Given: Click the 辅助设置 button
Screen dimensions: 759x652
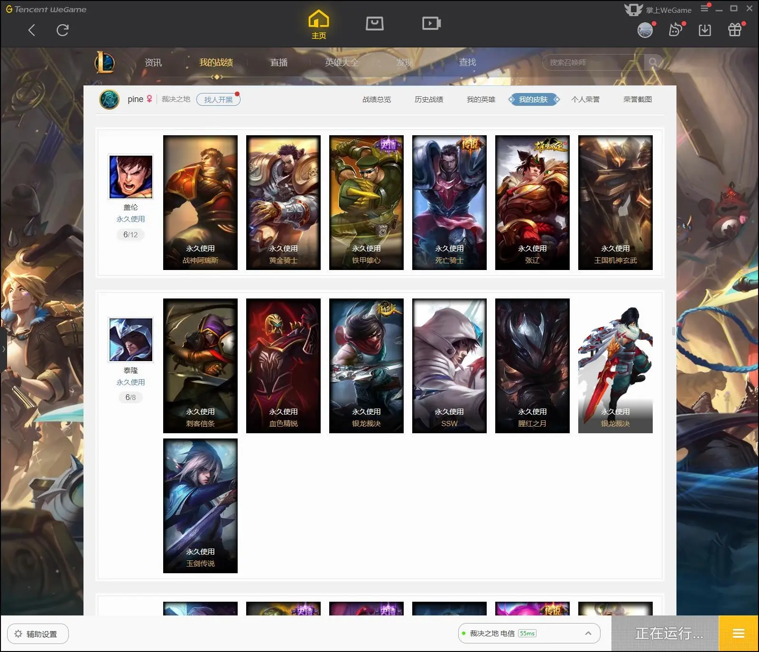Looking at the screenshot, I should (x=38, y=634).
